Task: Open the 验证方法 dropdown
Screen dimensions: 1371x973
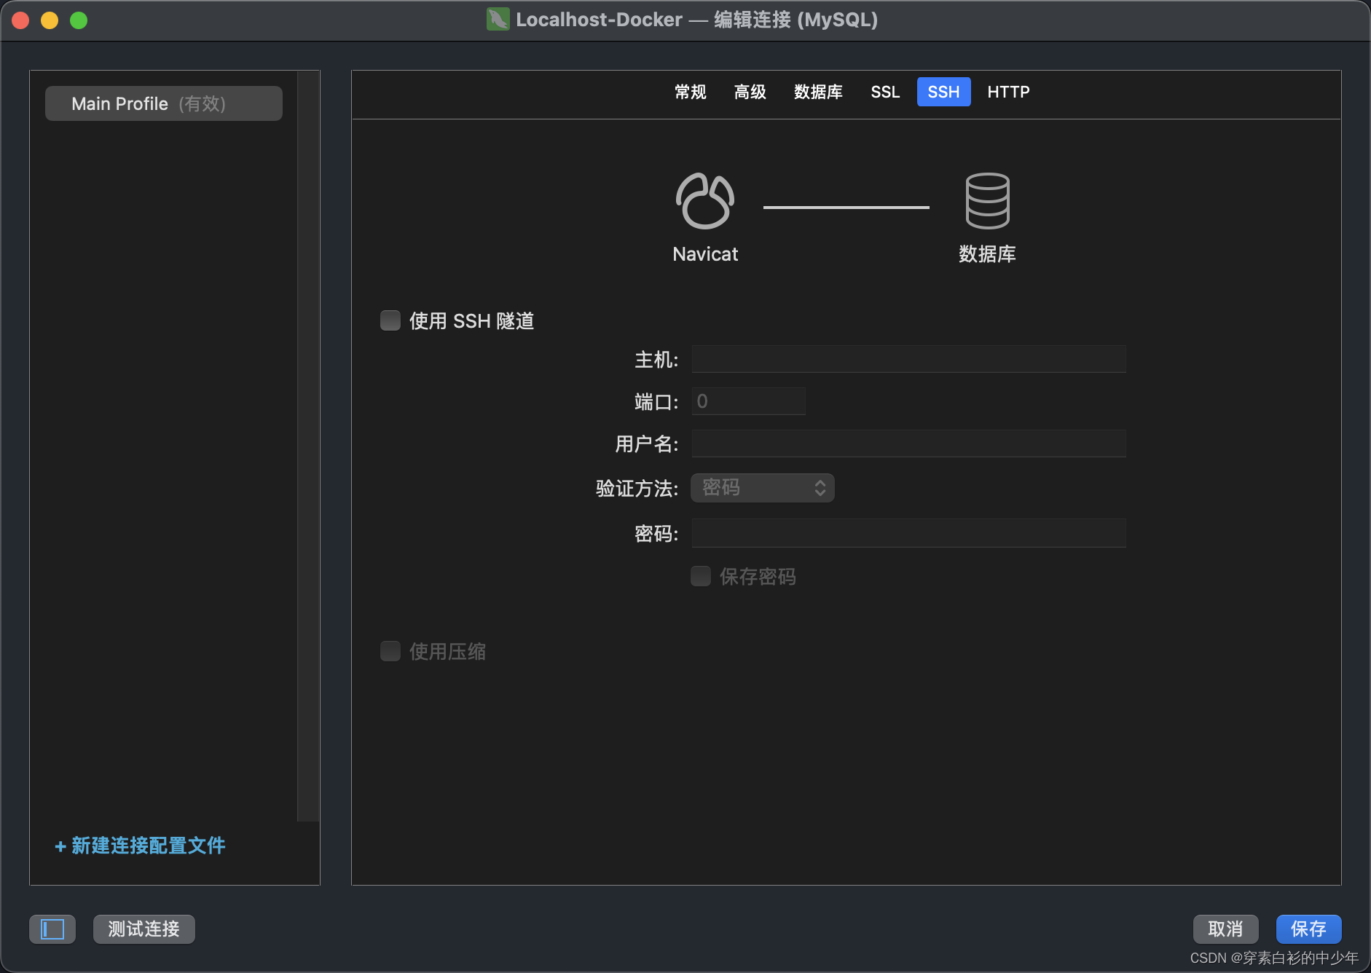Action: [763, 488]
